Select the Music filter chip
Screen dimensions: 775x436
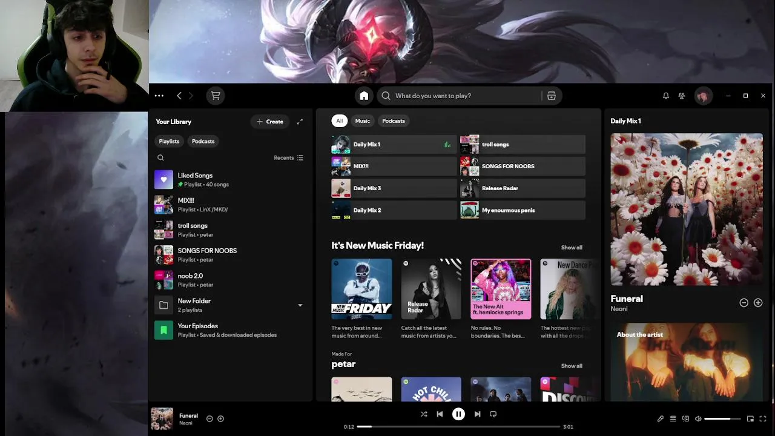[362, 121]
